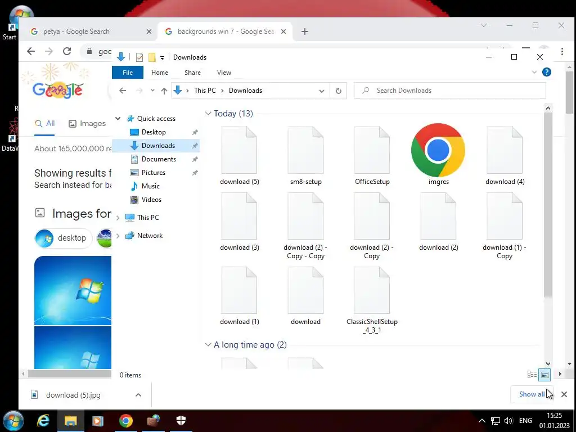The height and width of the screenshot is (432, 576).
Task: Open the address bar history dropdown
Action: [321, 91]
